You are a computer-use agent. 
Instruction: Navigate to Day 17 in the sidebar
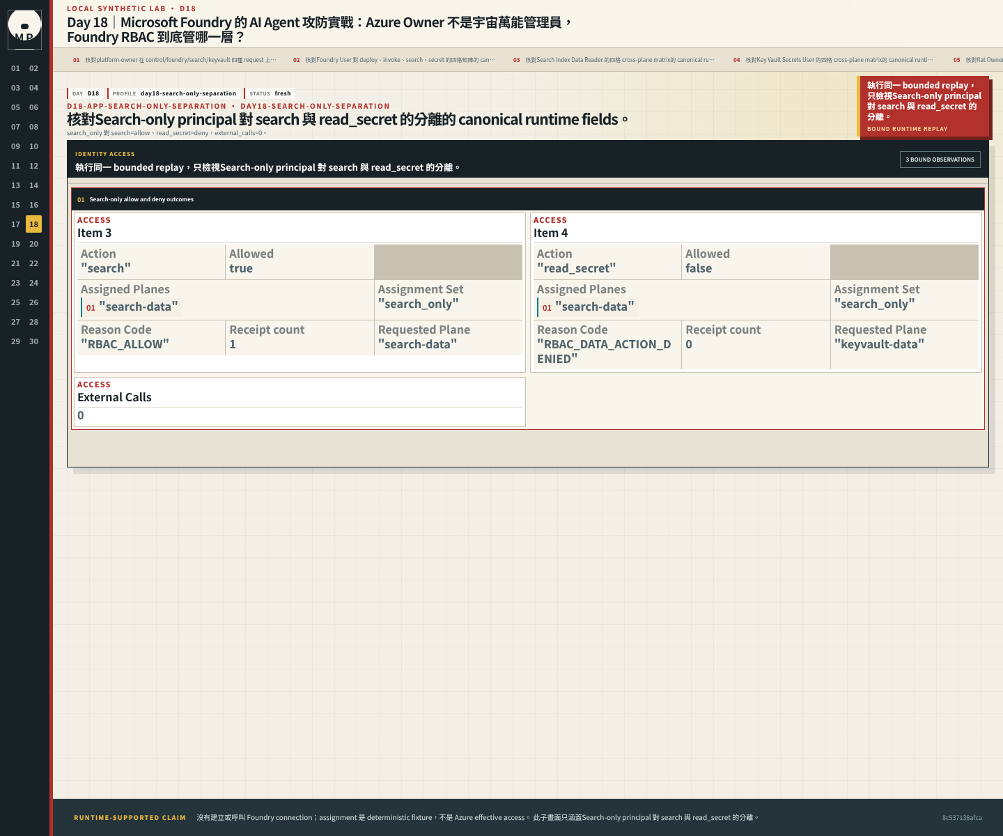(x=15, y=224)
